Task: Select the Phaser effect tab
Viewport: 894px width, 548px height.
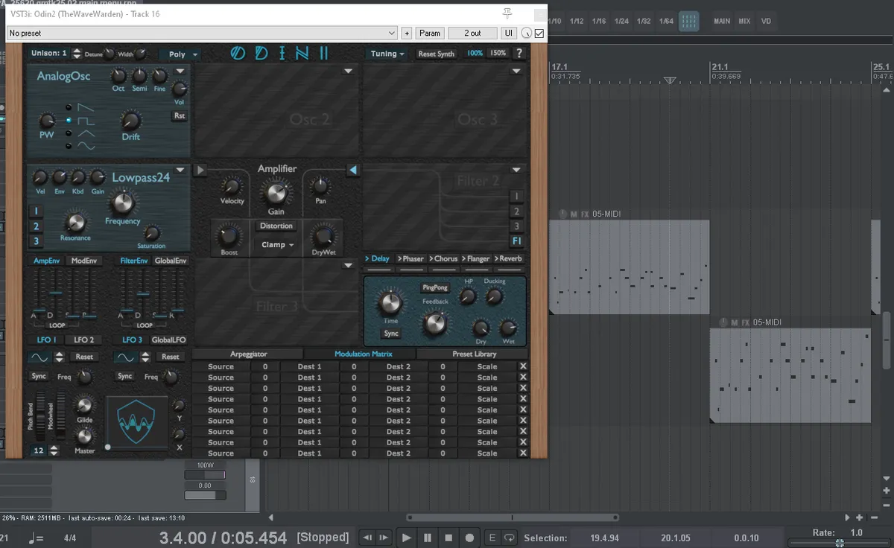Action: click(410, 259)
